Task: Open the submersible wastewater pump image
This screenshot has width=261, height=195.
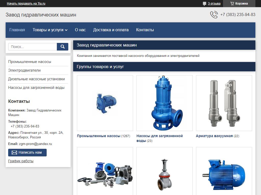Action: click(x=164, y=103)
